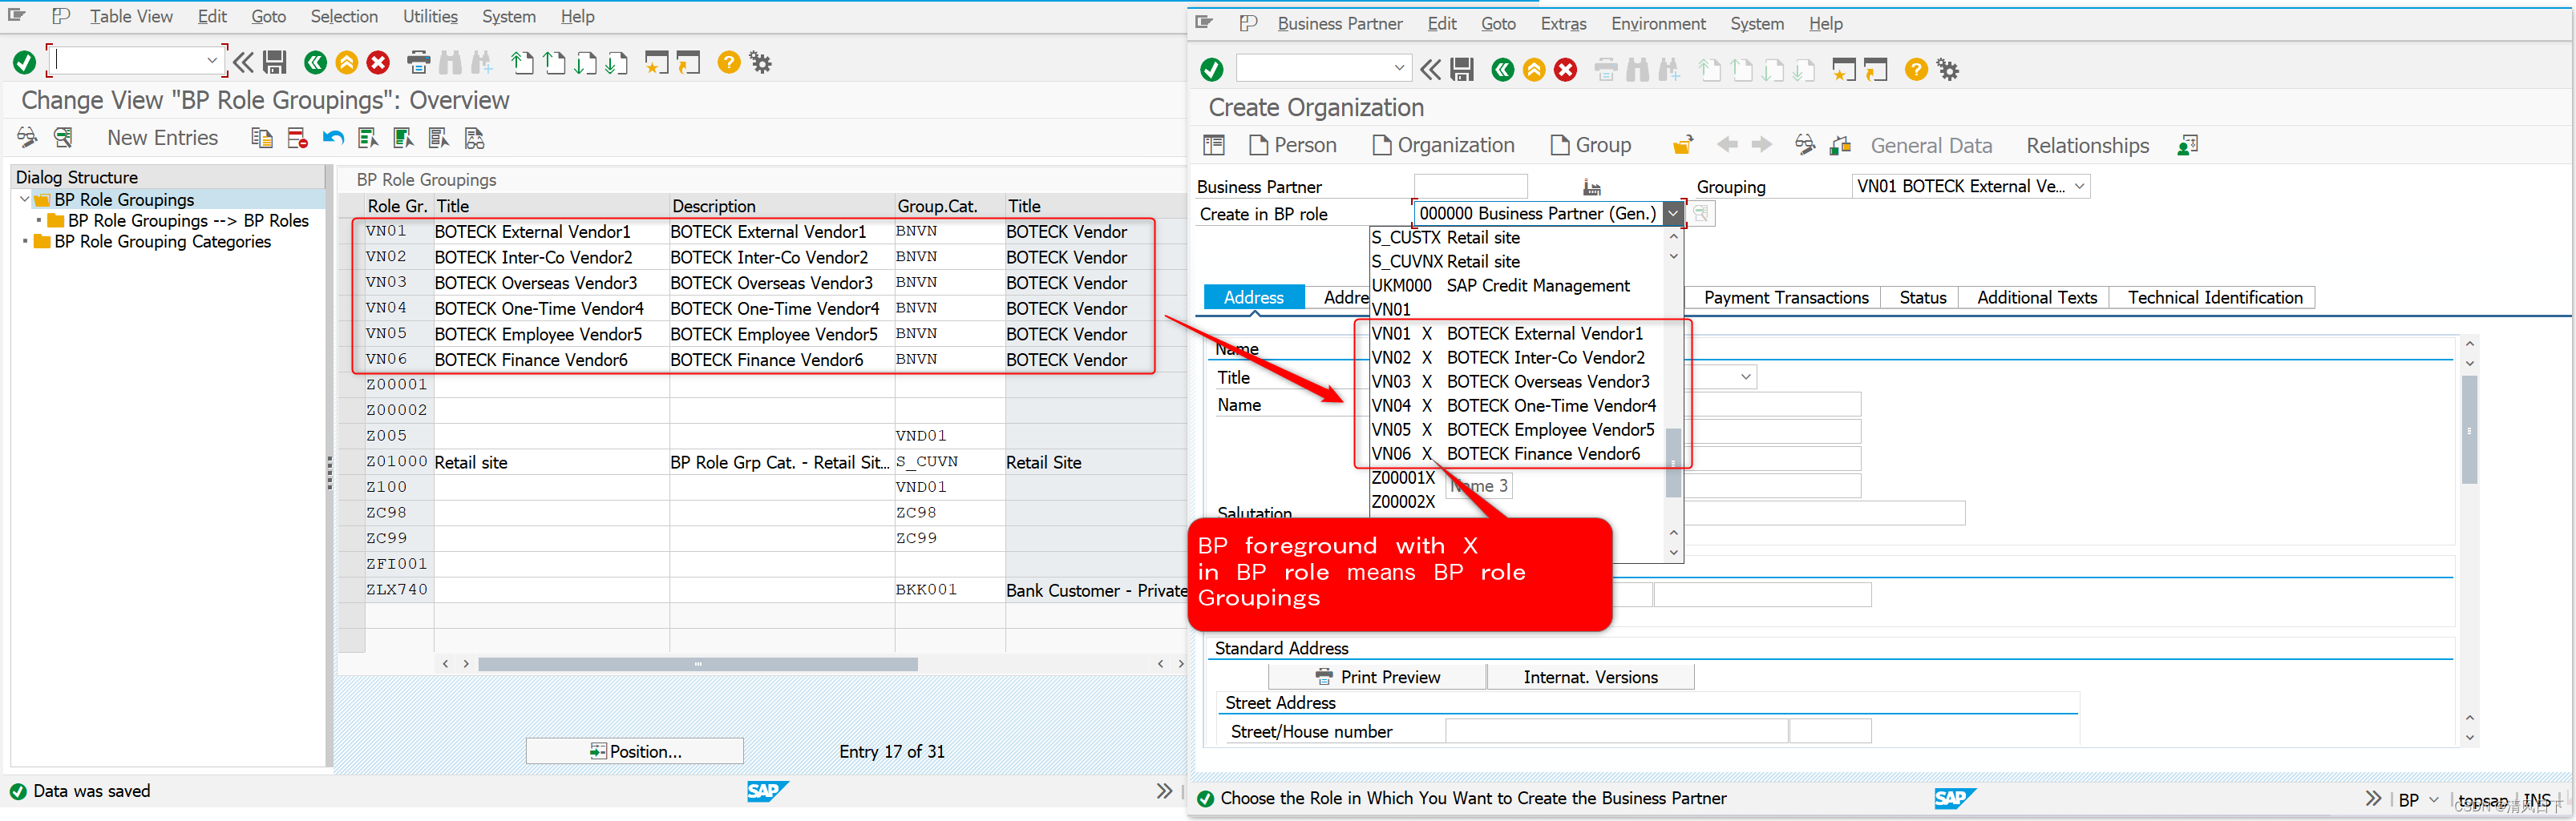
Task: Click the Print Preview button
Action: click(x=1378, y=677)
